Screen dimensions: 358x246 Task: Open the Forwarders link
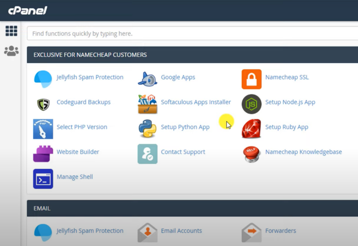[x=281, y=231]
